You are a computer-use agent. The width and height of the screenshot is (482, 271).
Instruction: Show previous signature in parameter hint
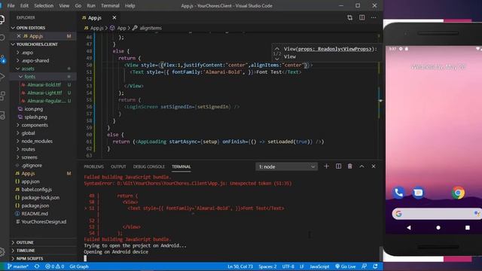(277, 48)
